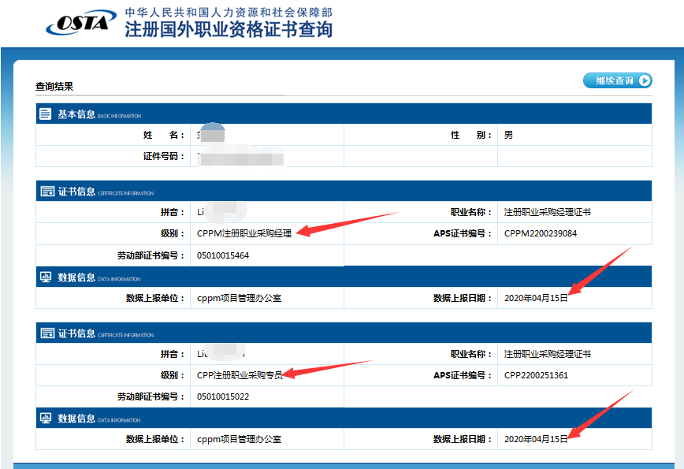Click the gender value 男
684x469 pixels.
tap(508, 136)
